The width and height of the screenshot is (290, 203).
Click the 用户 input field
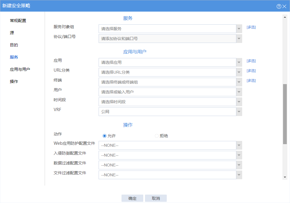click(x=167, y=92)
